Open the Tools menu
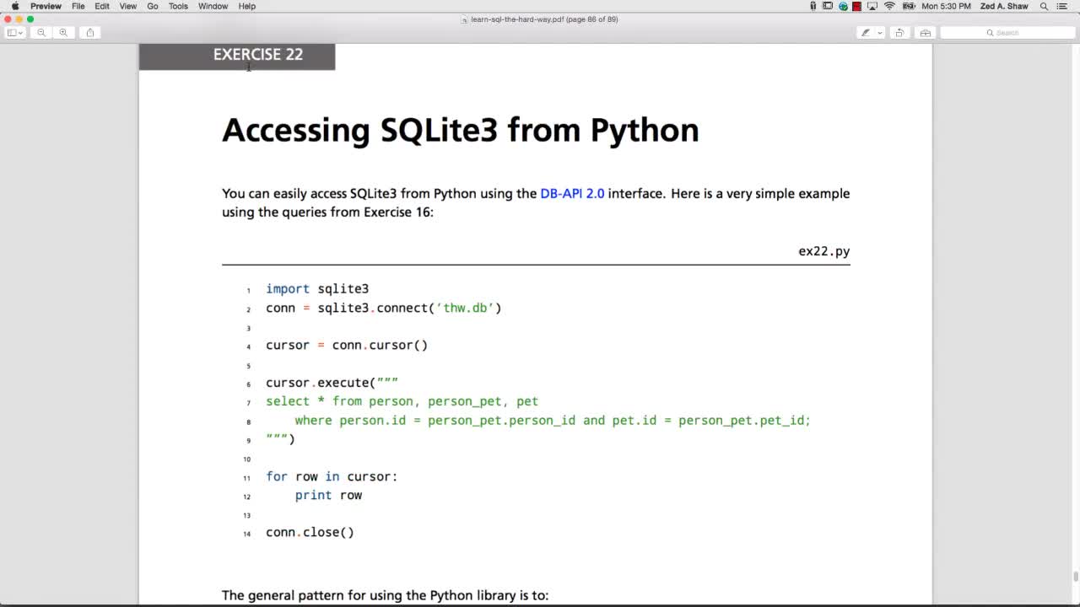This screenshot has width=1080, height=607. [x=178, y=6]
